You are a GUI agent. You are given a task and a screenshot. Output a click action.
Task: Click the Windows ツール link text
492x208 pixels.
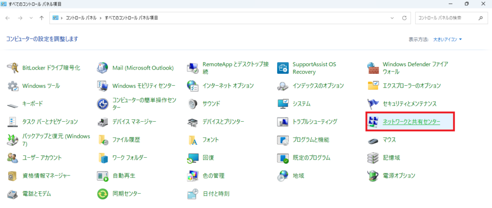click(x=41, y=86)
